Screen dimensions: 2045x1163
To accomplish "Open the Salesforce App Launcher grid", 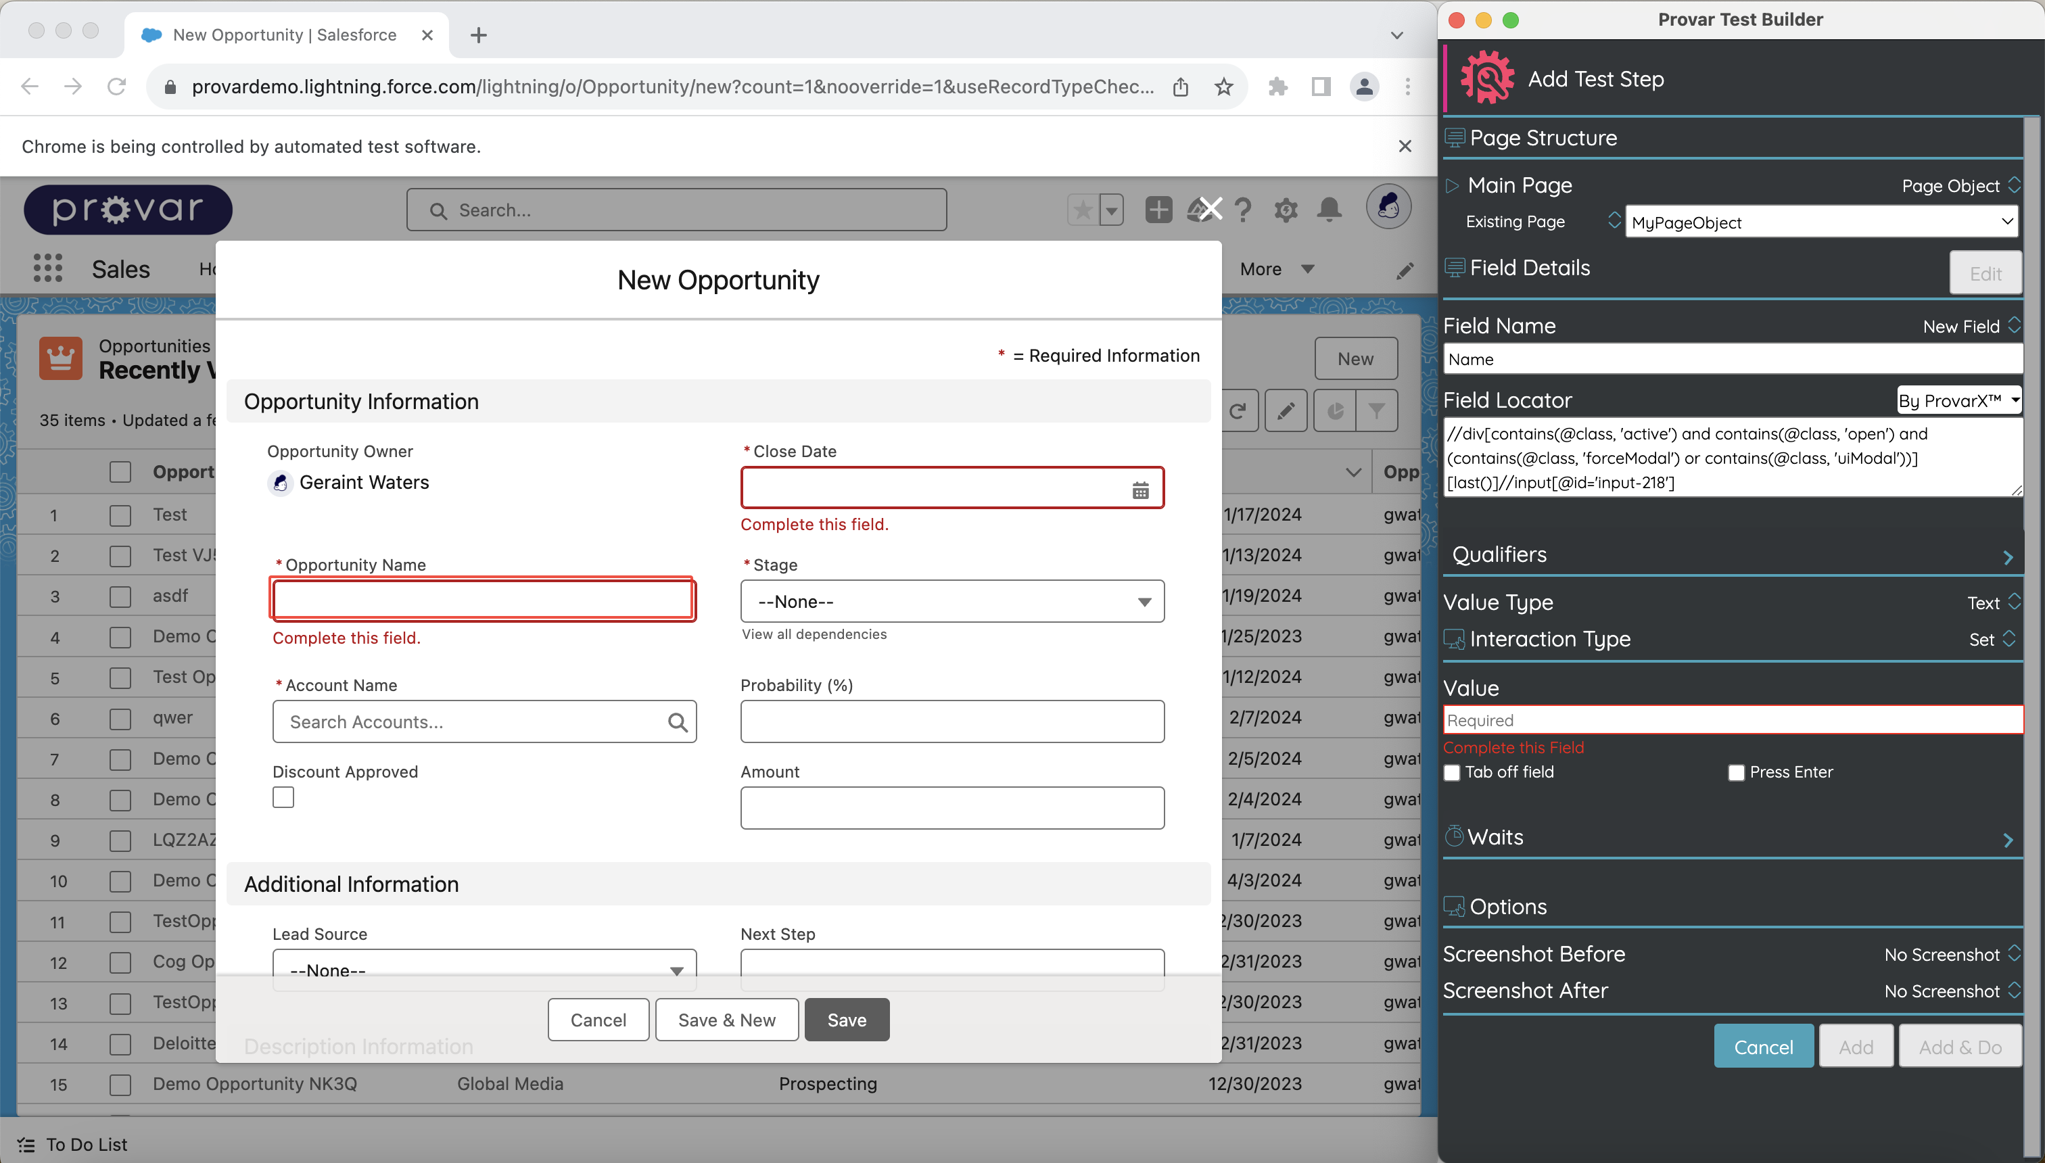I will click(47, 269).
